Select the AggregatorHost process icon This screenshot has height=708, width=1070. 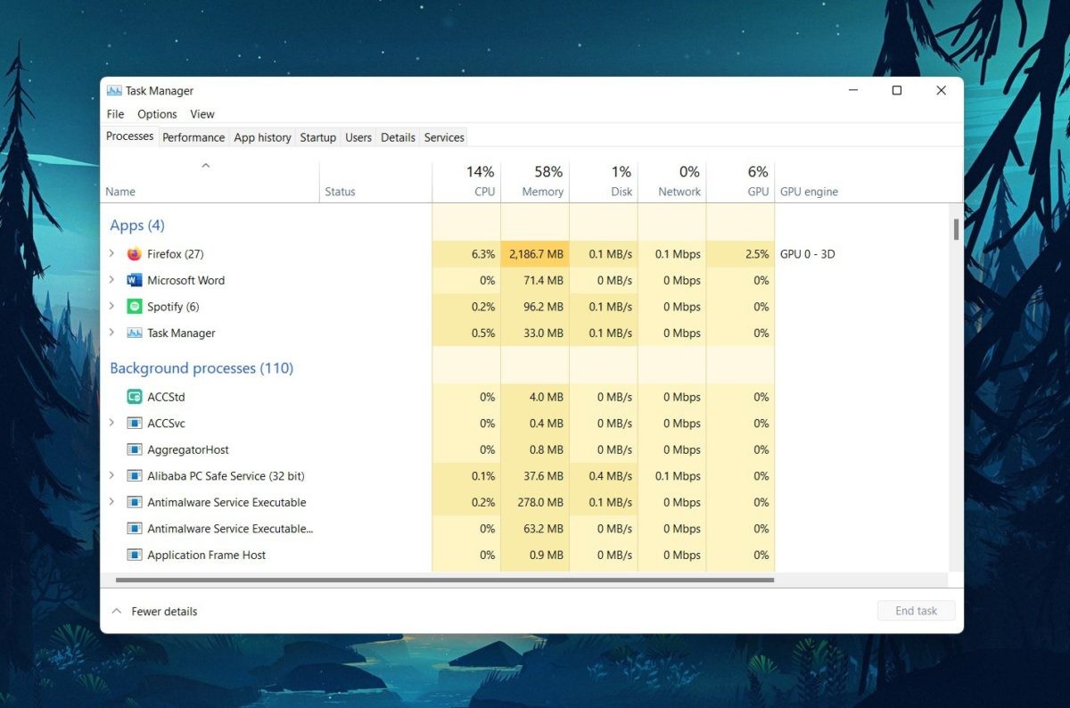(x=135, y=449)
